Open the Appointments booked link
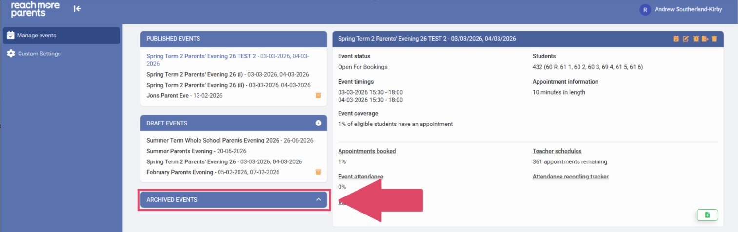The image size is (738, 232). click(x=367, y=151)
